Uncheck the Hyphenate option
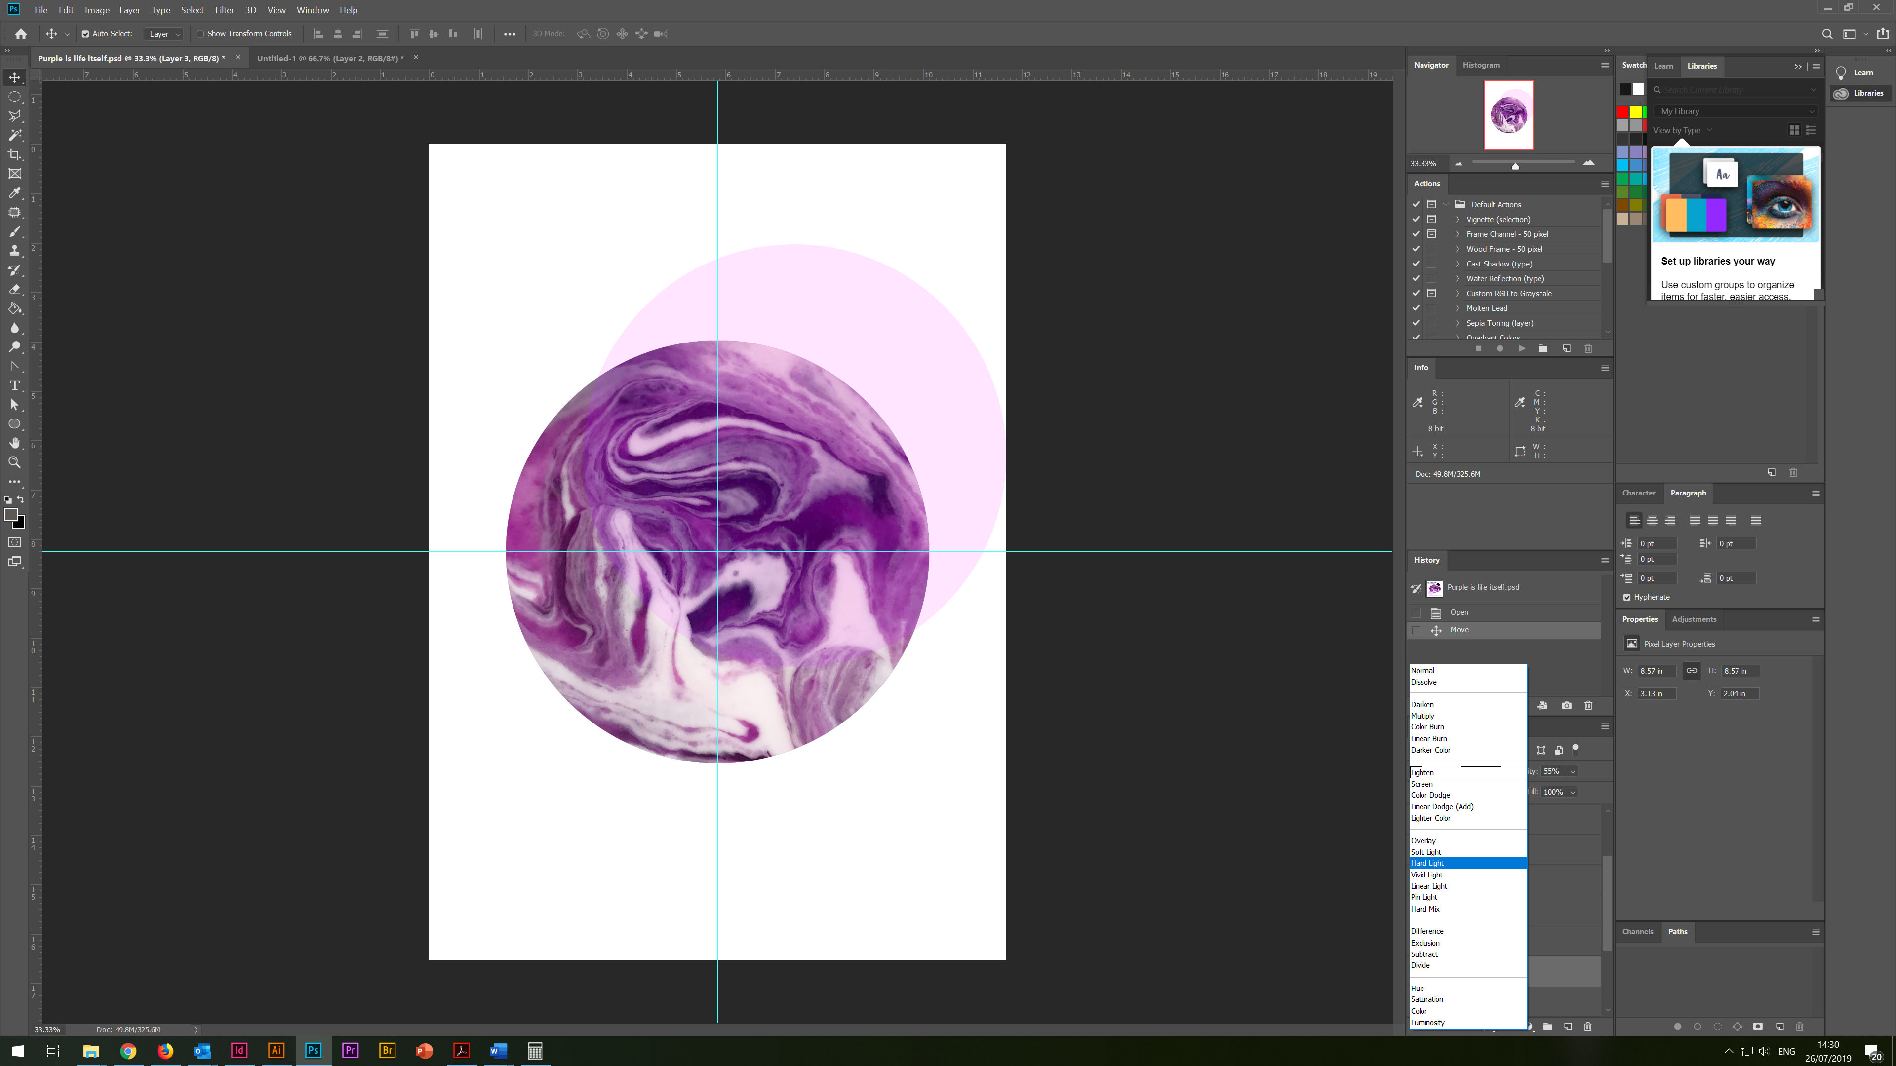Screen dimensions: 1896x1066 pyautogui.click(x=1626, y=597)
